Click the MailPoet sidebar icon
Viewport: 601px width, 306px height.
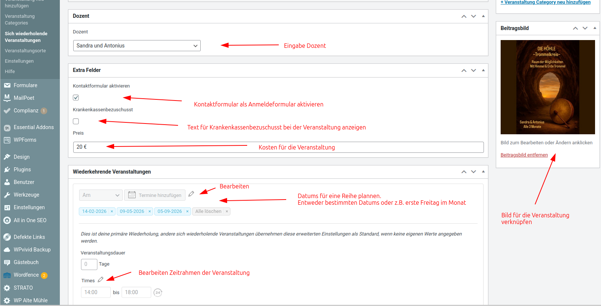[7, 98]
